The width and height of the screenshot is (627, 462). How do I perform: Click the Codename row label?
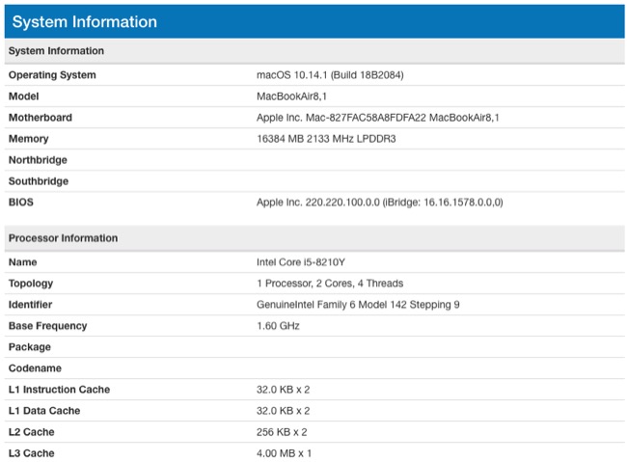coord(36,368)
